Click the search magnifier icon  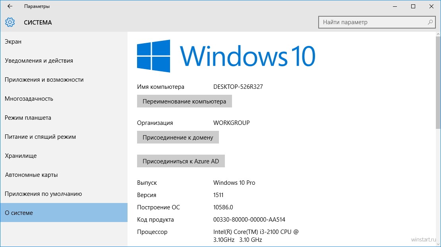point(430,22)
